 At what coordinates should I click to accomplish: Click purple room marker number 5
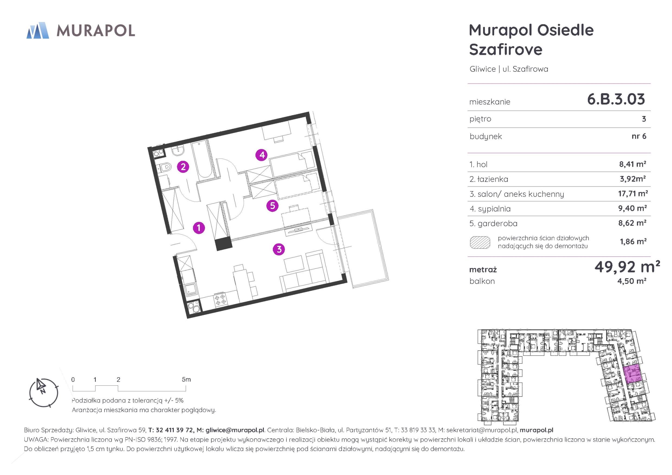272,206
